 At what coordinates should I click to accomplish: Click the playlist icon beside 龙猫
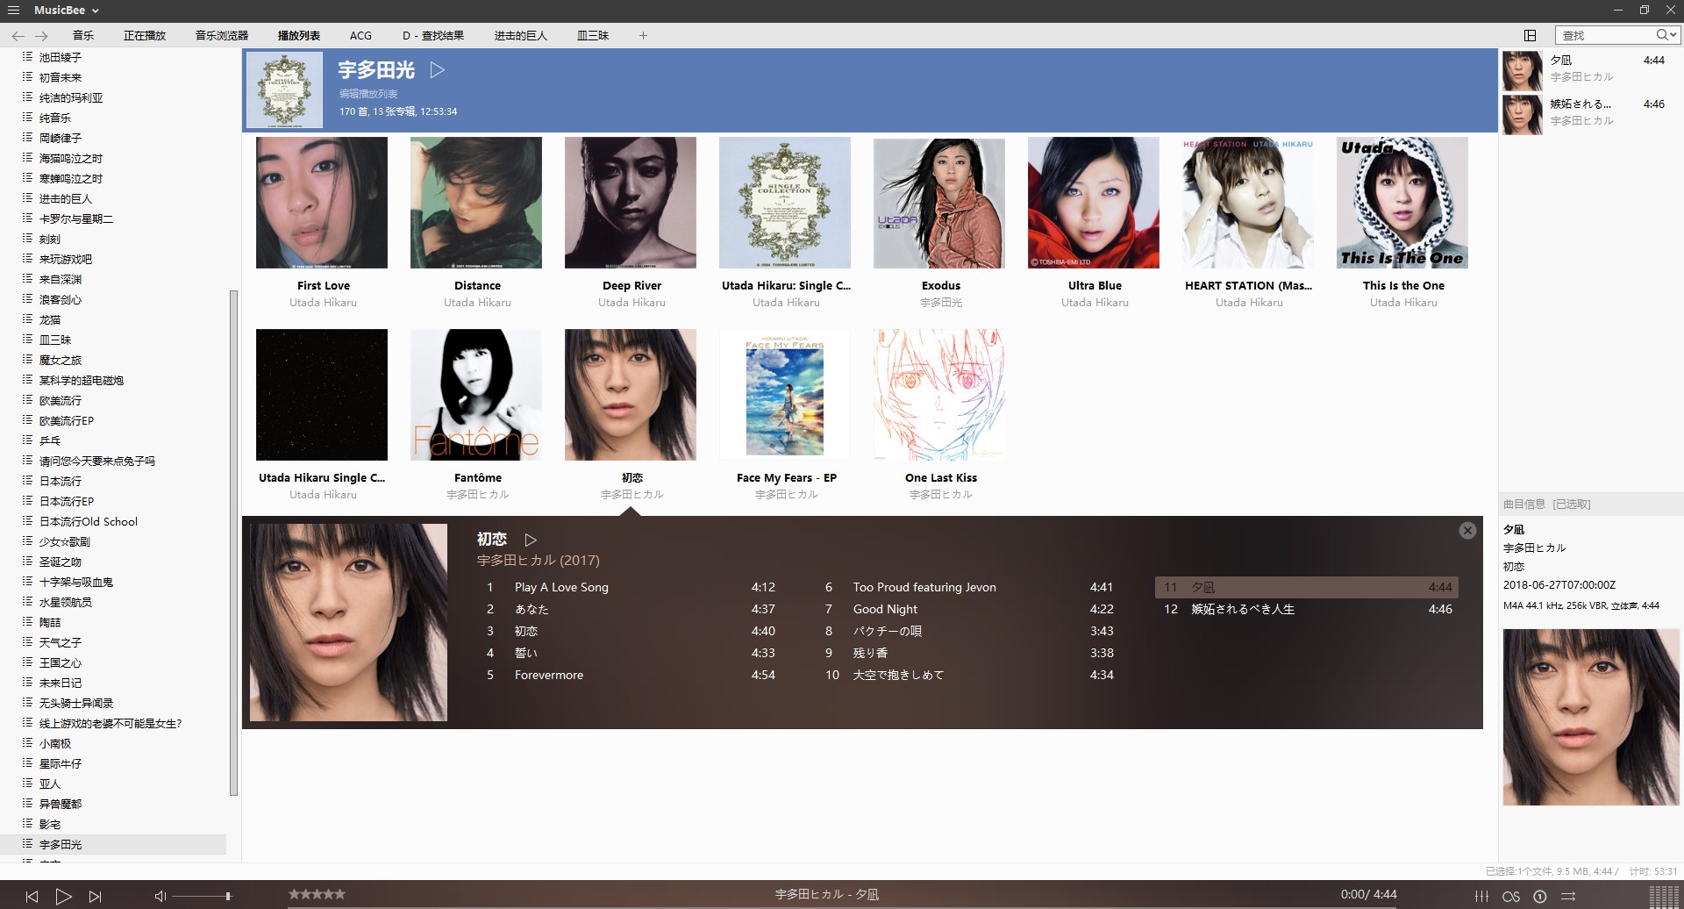pos(27,319)
